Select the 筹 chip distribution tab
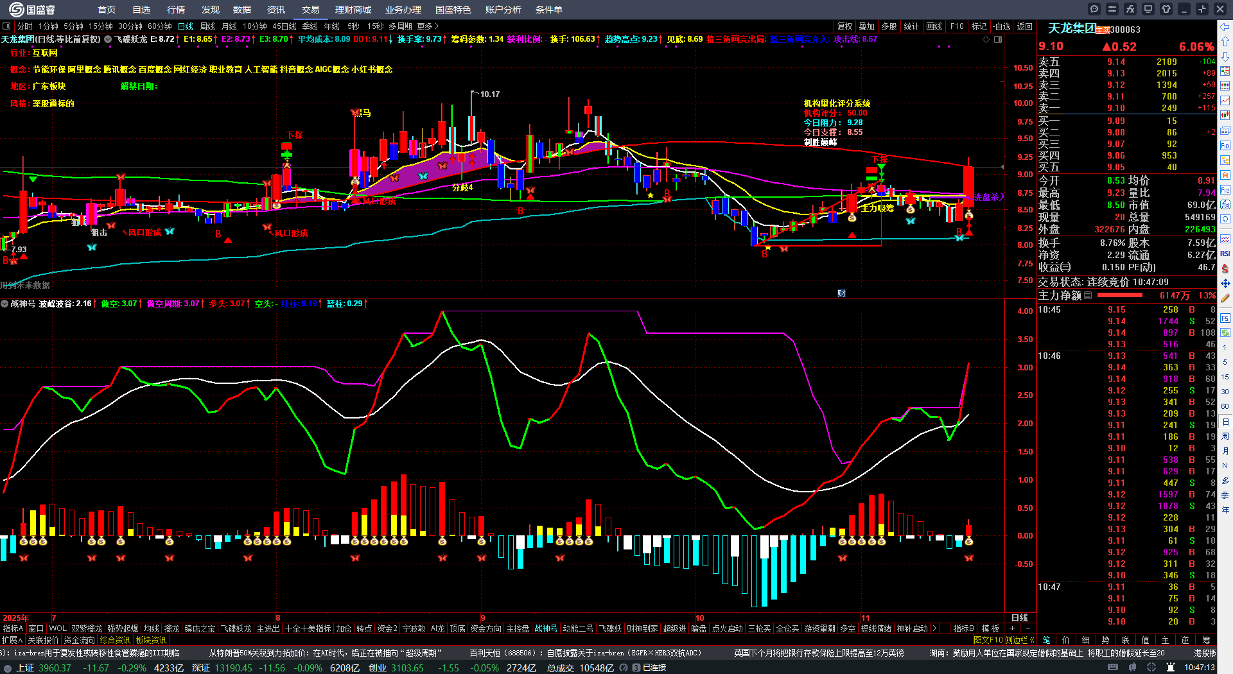 click(1205, 640)
